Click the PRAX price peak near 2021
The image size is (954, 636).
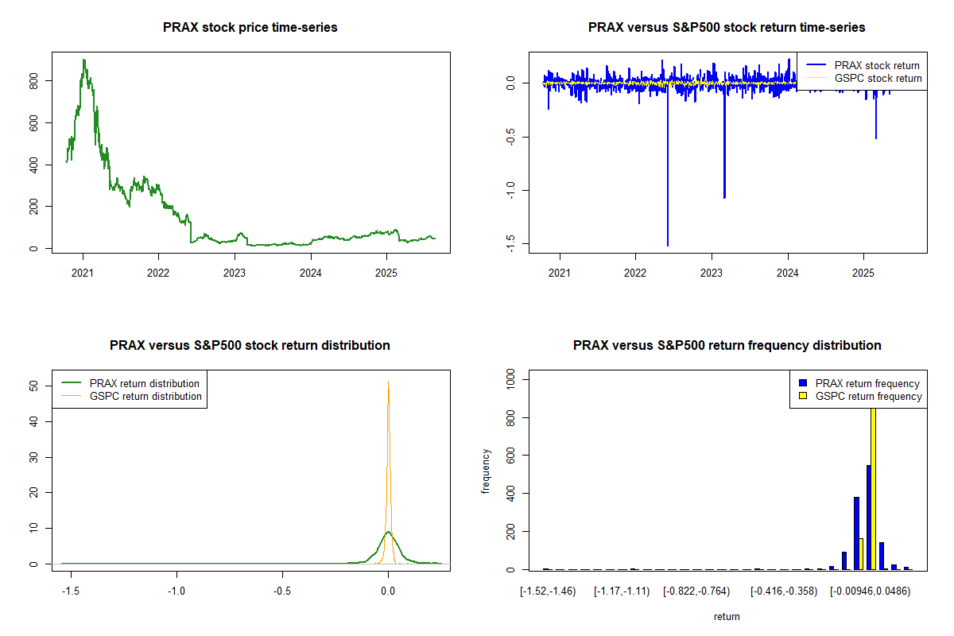click(84, 60)
